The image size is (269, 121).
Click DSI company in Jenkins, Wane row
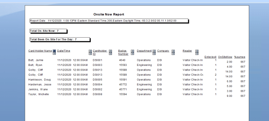[159, 89]
